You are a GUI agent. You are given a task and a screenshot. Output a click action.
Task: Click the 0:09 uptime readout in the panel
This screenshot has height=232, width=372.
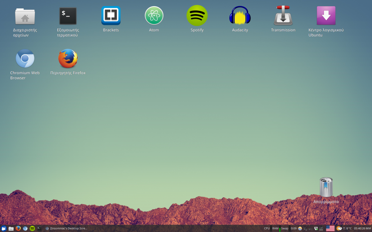(294, 229)
